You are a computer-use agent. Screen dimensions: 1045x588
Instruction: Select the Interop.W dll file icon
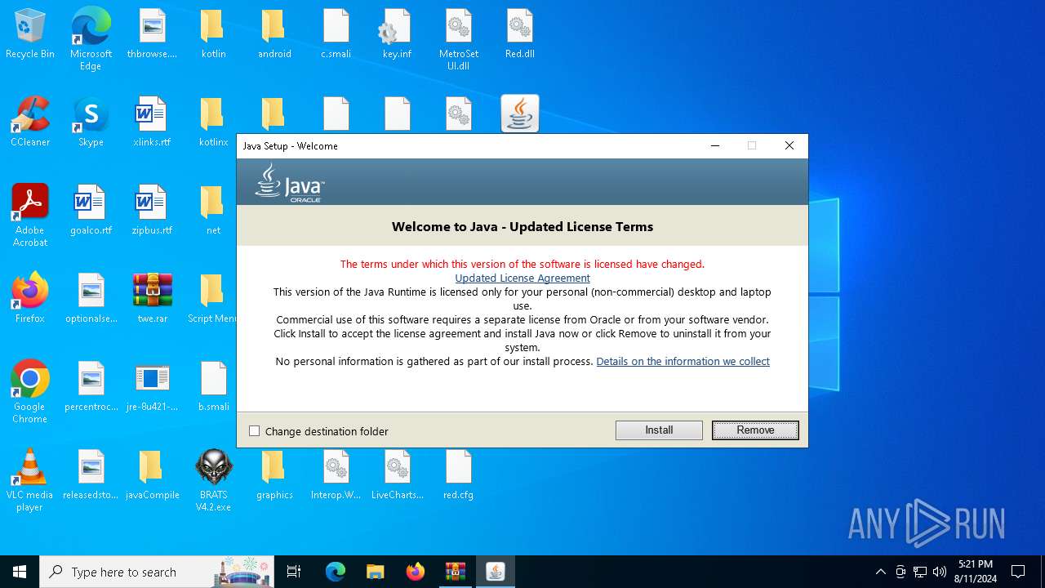(336, 475)
